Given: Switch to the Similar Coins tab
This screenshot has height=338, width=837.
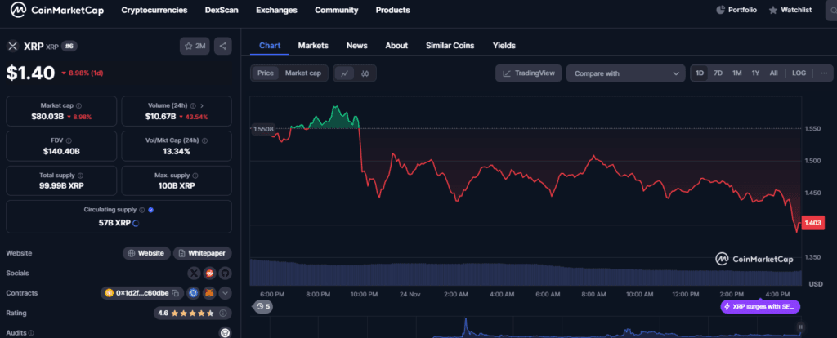Looking at the screenshot, I should [x=450, y=46].
